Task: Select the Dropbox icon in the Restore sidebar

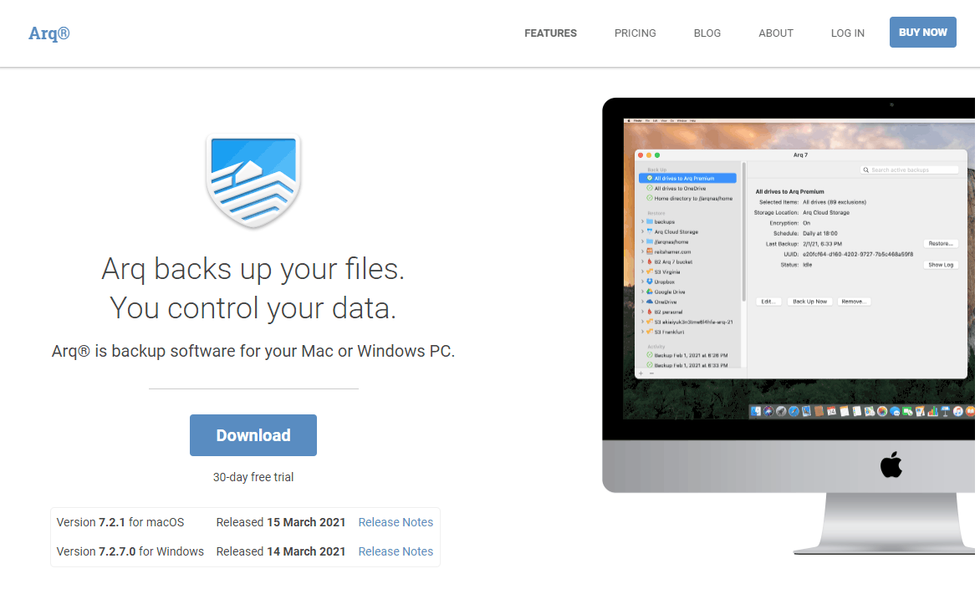Action: click(x=649, y=282)
